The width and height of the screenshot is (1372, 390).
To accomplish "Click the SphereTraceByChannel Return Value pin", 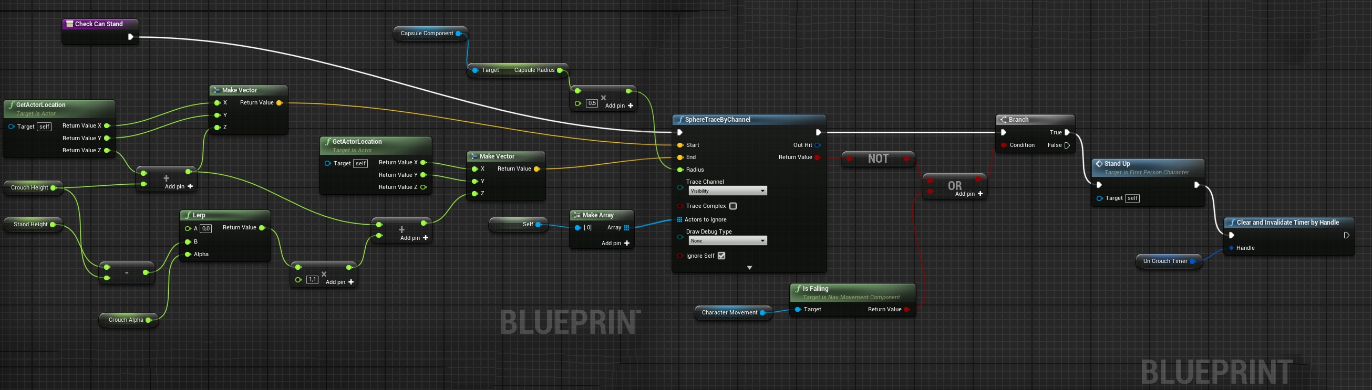I will (818, 157).
